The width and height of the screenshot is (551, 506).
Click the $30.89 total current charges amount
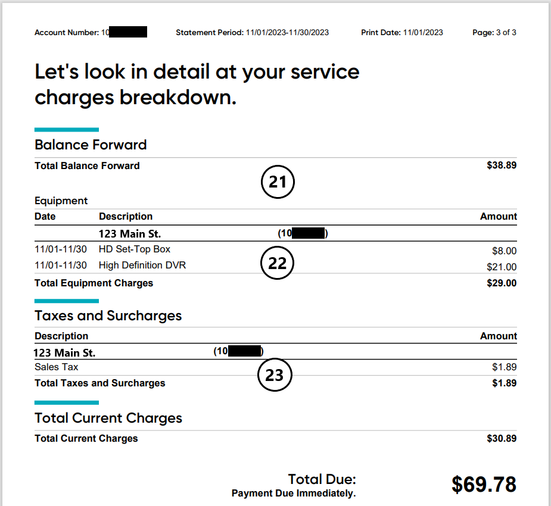tap(502, 439)
